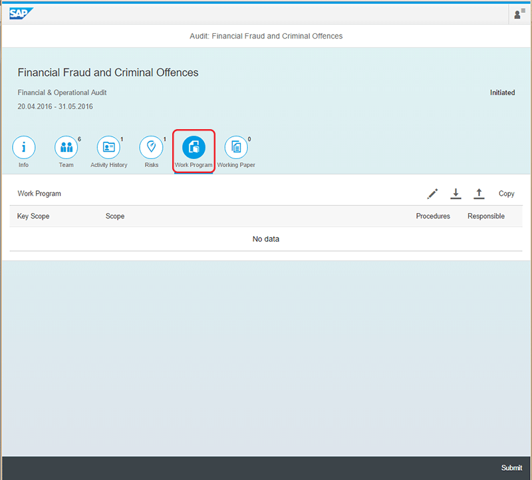Click the SAP logo

[21, 13]
